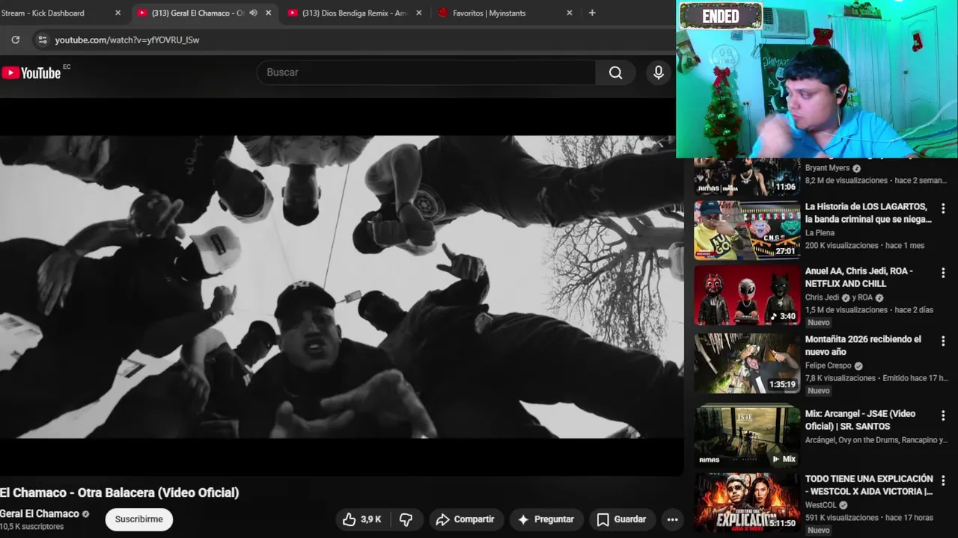The image size is (958, 538).
Task: Open LOS LAGARTOS thumbnail 27:01
Action: click(x=747, y=230)
